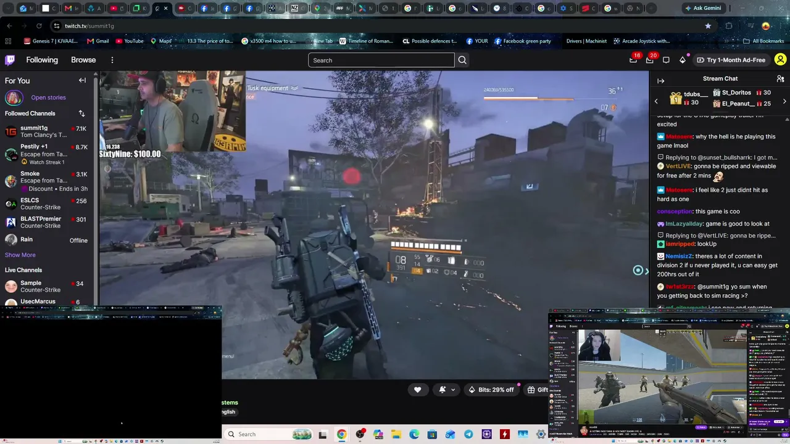The width and height of the screenshot is (790, 444).
Task: Sort followed channels with the arrows icon
Action: (x=81, y=113)
